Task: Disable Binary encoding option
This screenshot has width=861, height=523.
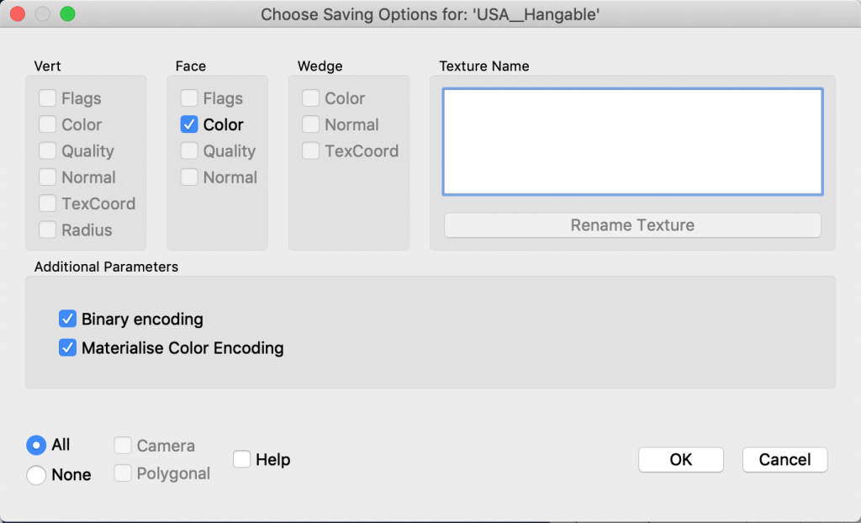Action: [x=67, y=319]
